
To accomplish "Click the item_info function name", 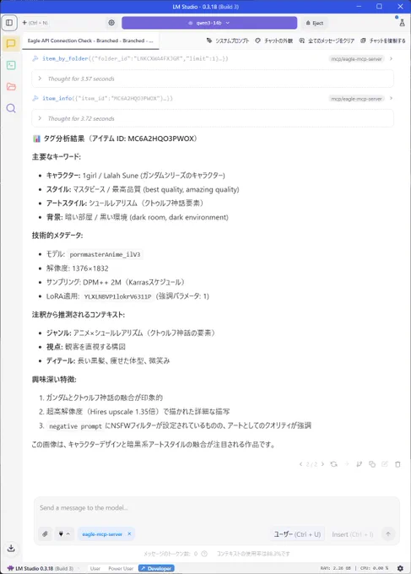I will (57, 98).
